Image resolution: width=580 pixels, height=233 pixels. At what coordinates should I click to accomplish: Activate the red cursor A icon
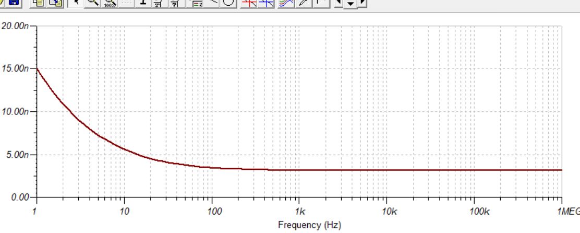pyautogui.click(x=250, y=3)
